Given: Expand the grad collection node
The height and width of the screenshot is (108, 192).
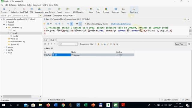Looking at the screenshot, I should (x=9, y=33).
